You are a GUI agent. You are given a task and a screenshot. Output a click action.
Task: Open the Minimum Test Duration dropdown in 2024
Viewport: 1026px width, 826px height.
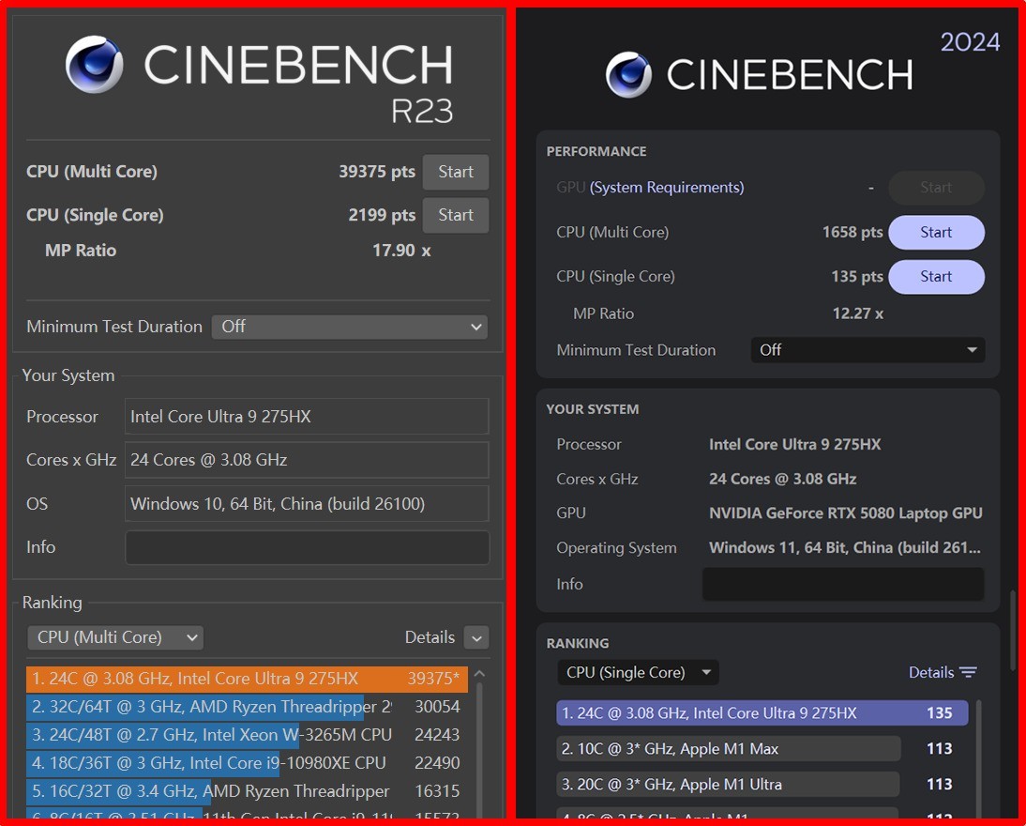[867, 349]
